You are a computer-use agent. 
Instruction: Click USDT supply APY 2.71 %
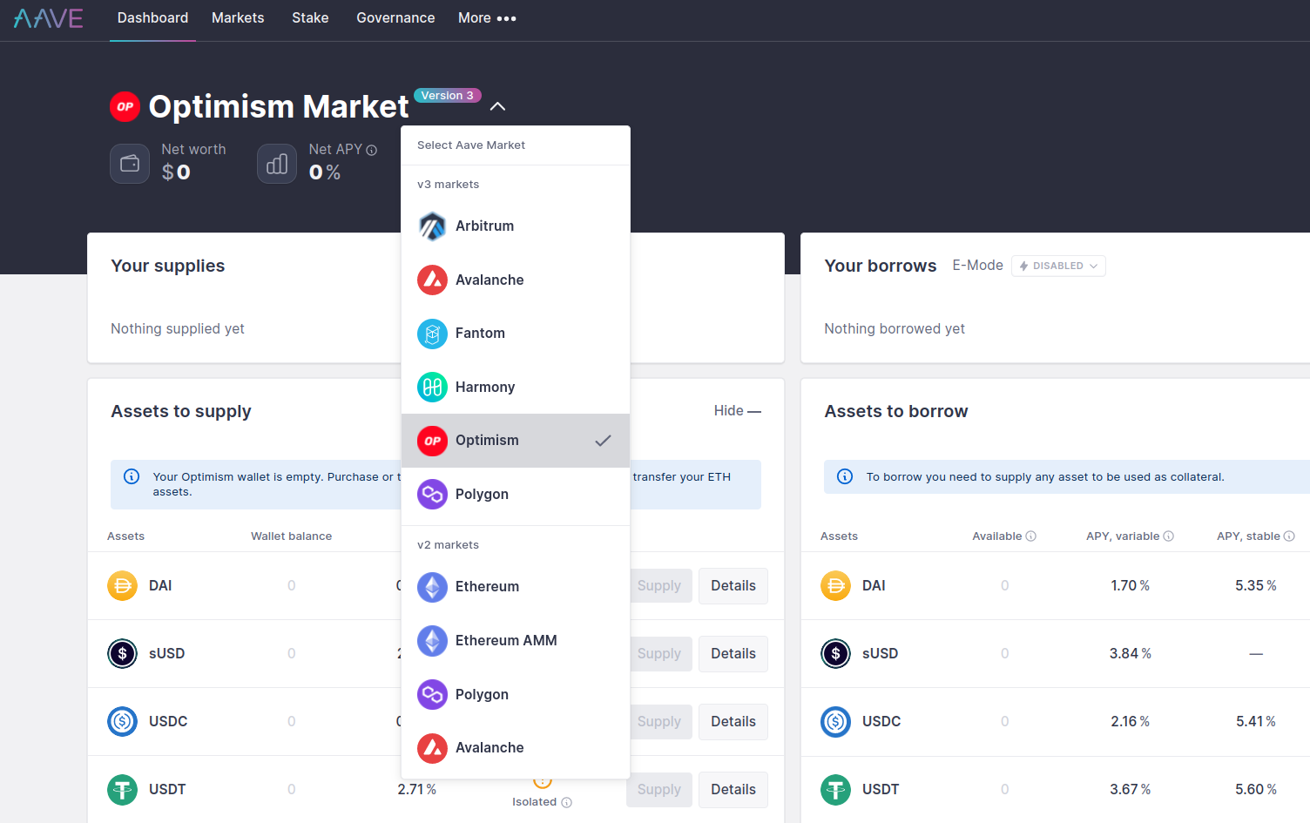pyautogui.click(x=417, y=790)
